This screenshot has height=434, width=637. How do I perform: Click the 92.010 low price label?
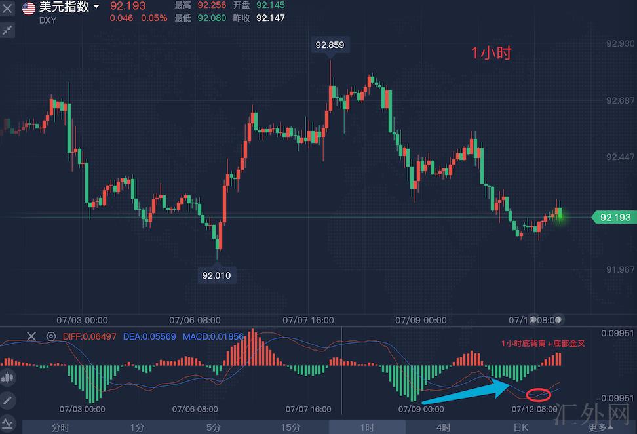(x=216, y=275)
